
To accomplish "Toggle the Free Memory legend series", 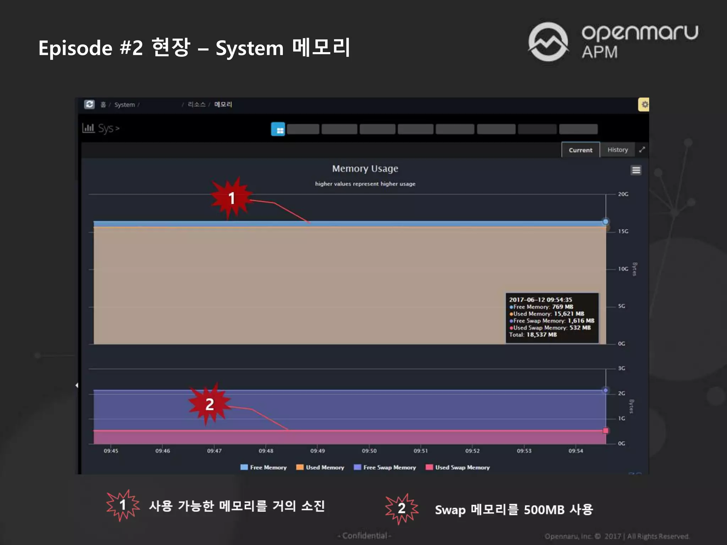I will tap(263, 467).
